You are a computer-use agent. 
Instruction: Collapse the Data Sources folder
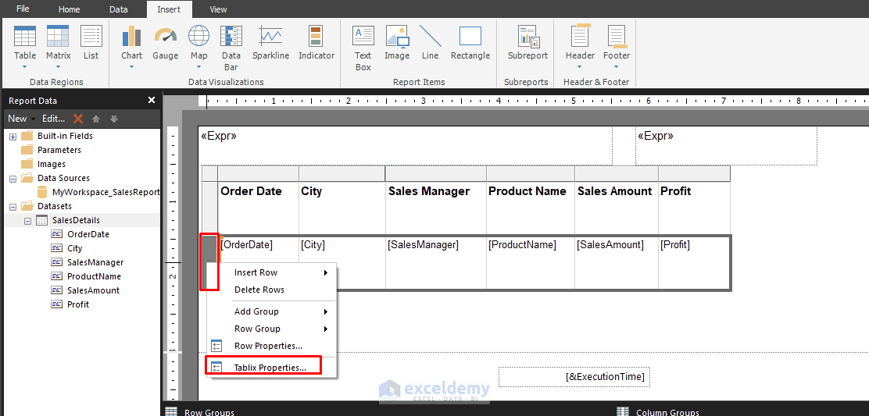(x=13, y=178)
